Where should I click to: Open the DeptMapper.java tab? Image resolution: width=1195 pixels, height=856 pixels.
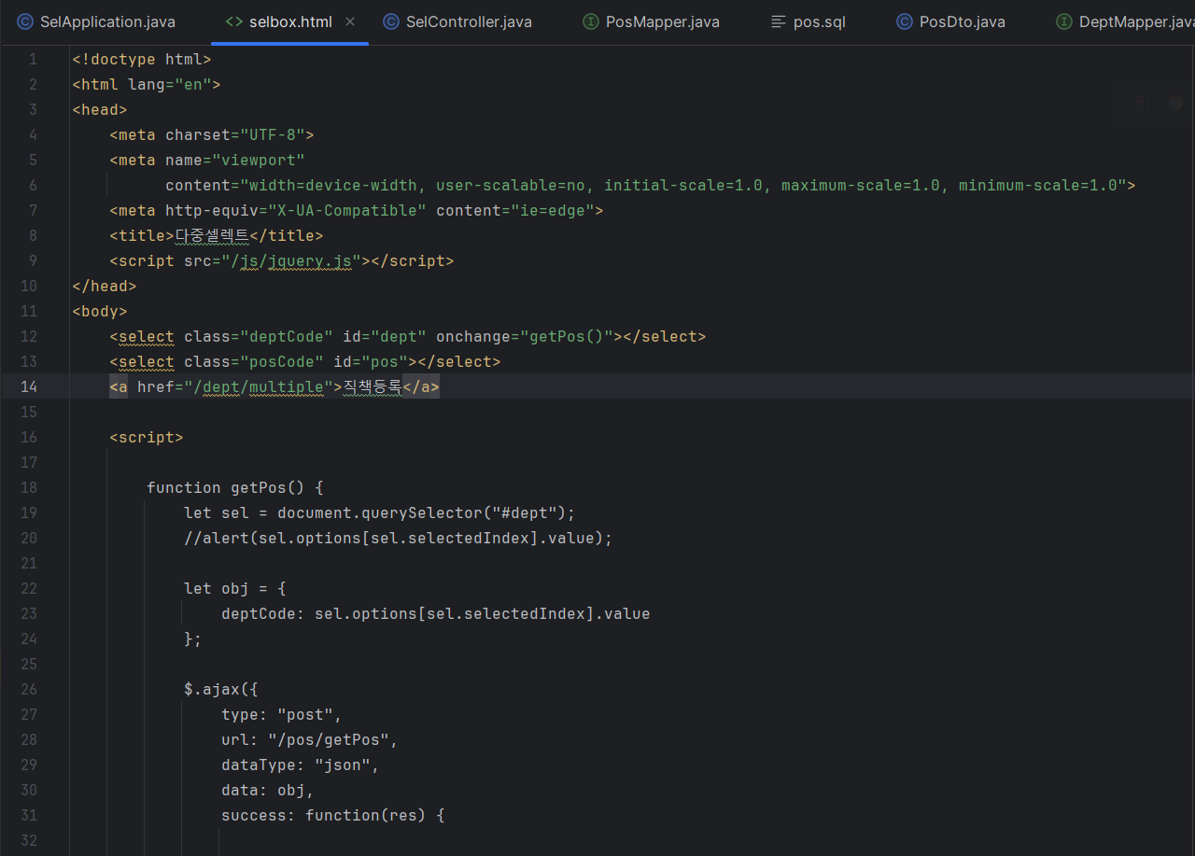[1125, 21]
